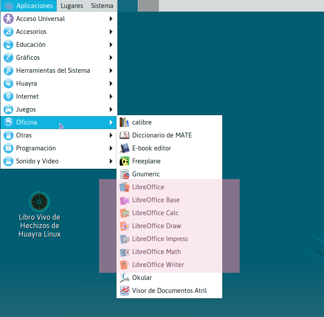Image resolution: width=324 pixels, height=317 pixels.
Task: Click the LibreOffice Writer icon
Action: (125, 265)
